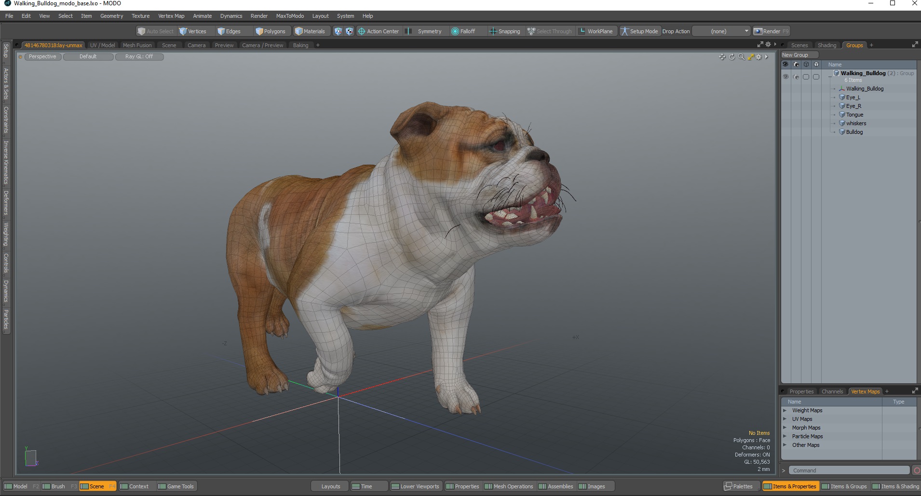Switch to the Model F2 layout
Viewport: 921px width, 496px height.
point(22,486)
